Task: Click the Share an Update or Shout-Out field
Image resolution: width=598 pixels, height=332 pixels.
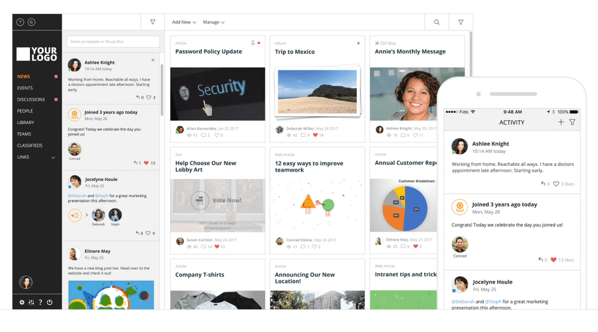Action: [x=113, y=42]
